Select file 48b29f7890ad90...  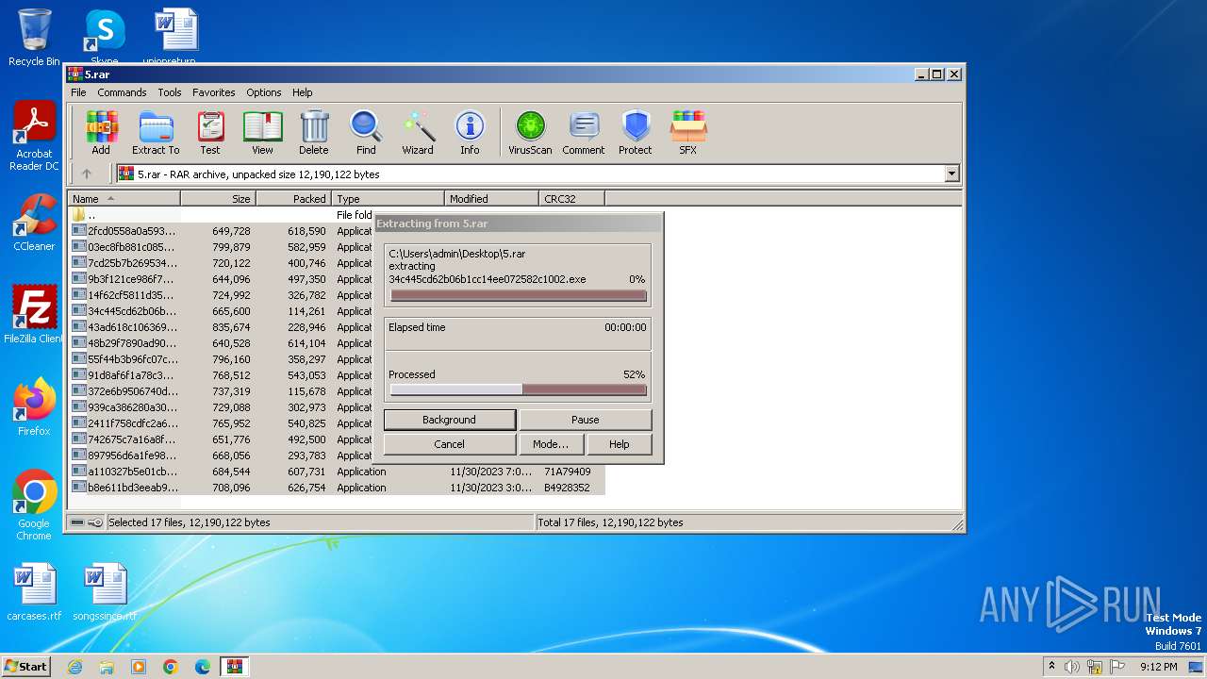pyautogui.click(x=221, y=343)
